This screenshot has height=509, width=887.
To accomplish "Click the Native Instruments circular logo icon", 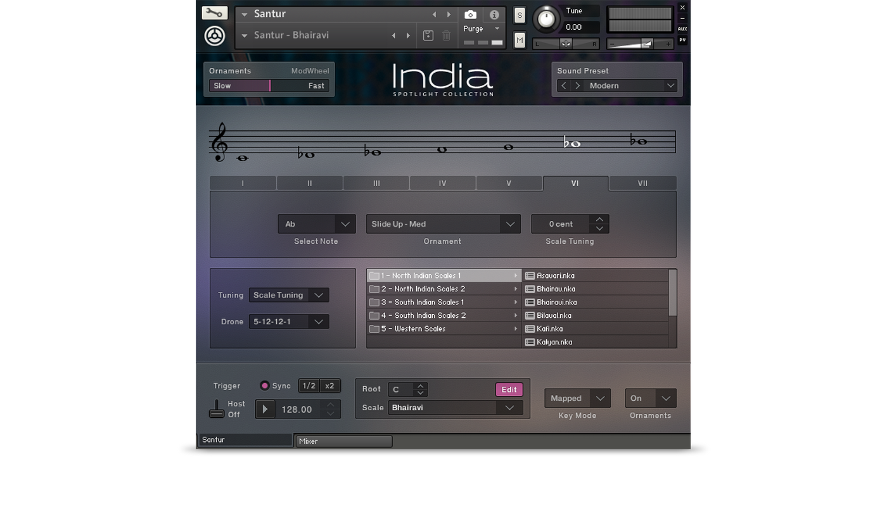I will tap(215, 35).
